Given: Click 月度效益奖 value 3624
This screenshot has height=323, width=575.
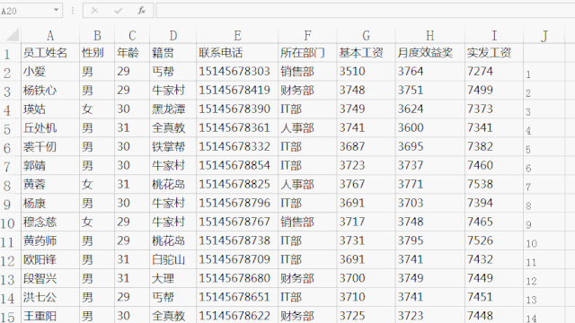Looking at the screenshot, I should click(430, 109).
